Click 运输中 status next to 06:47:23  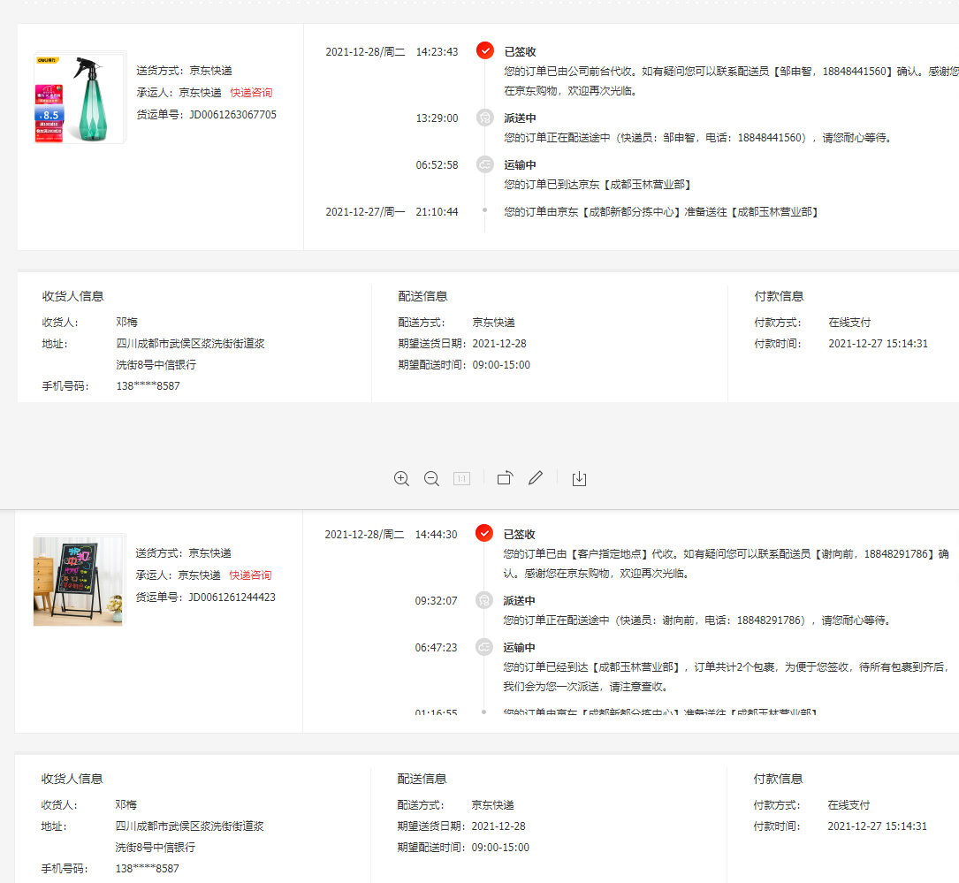[519, 648]
